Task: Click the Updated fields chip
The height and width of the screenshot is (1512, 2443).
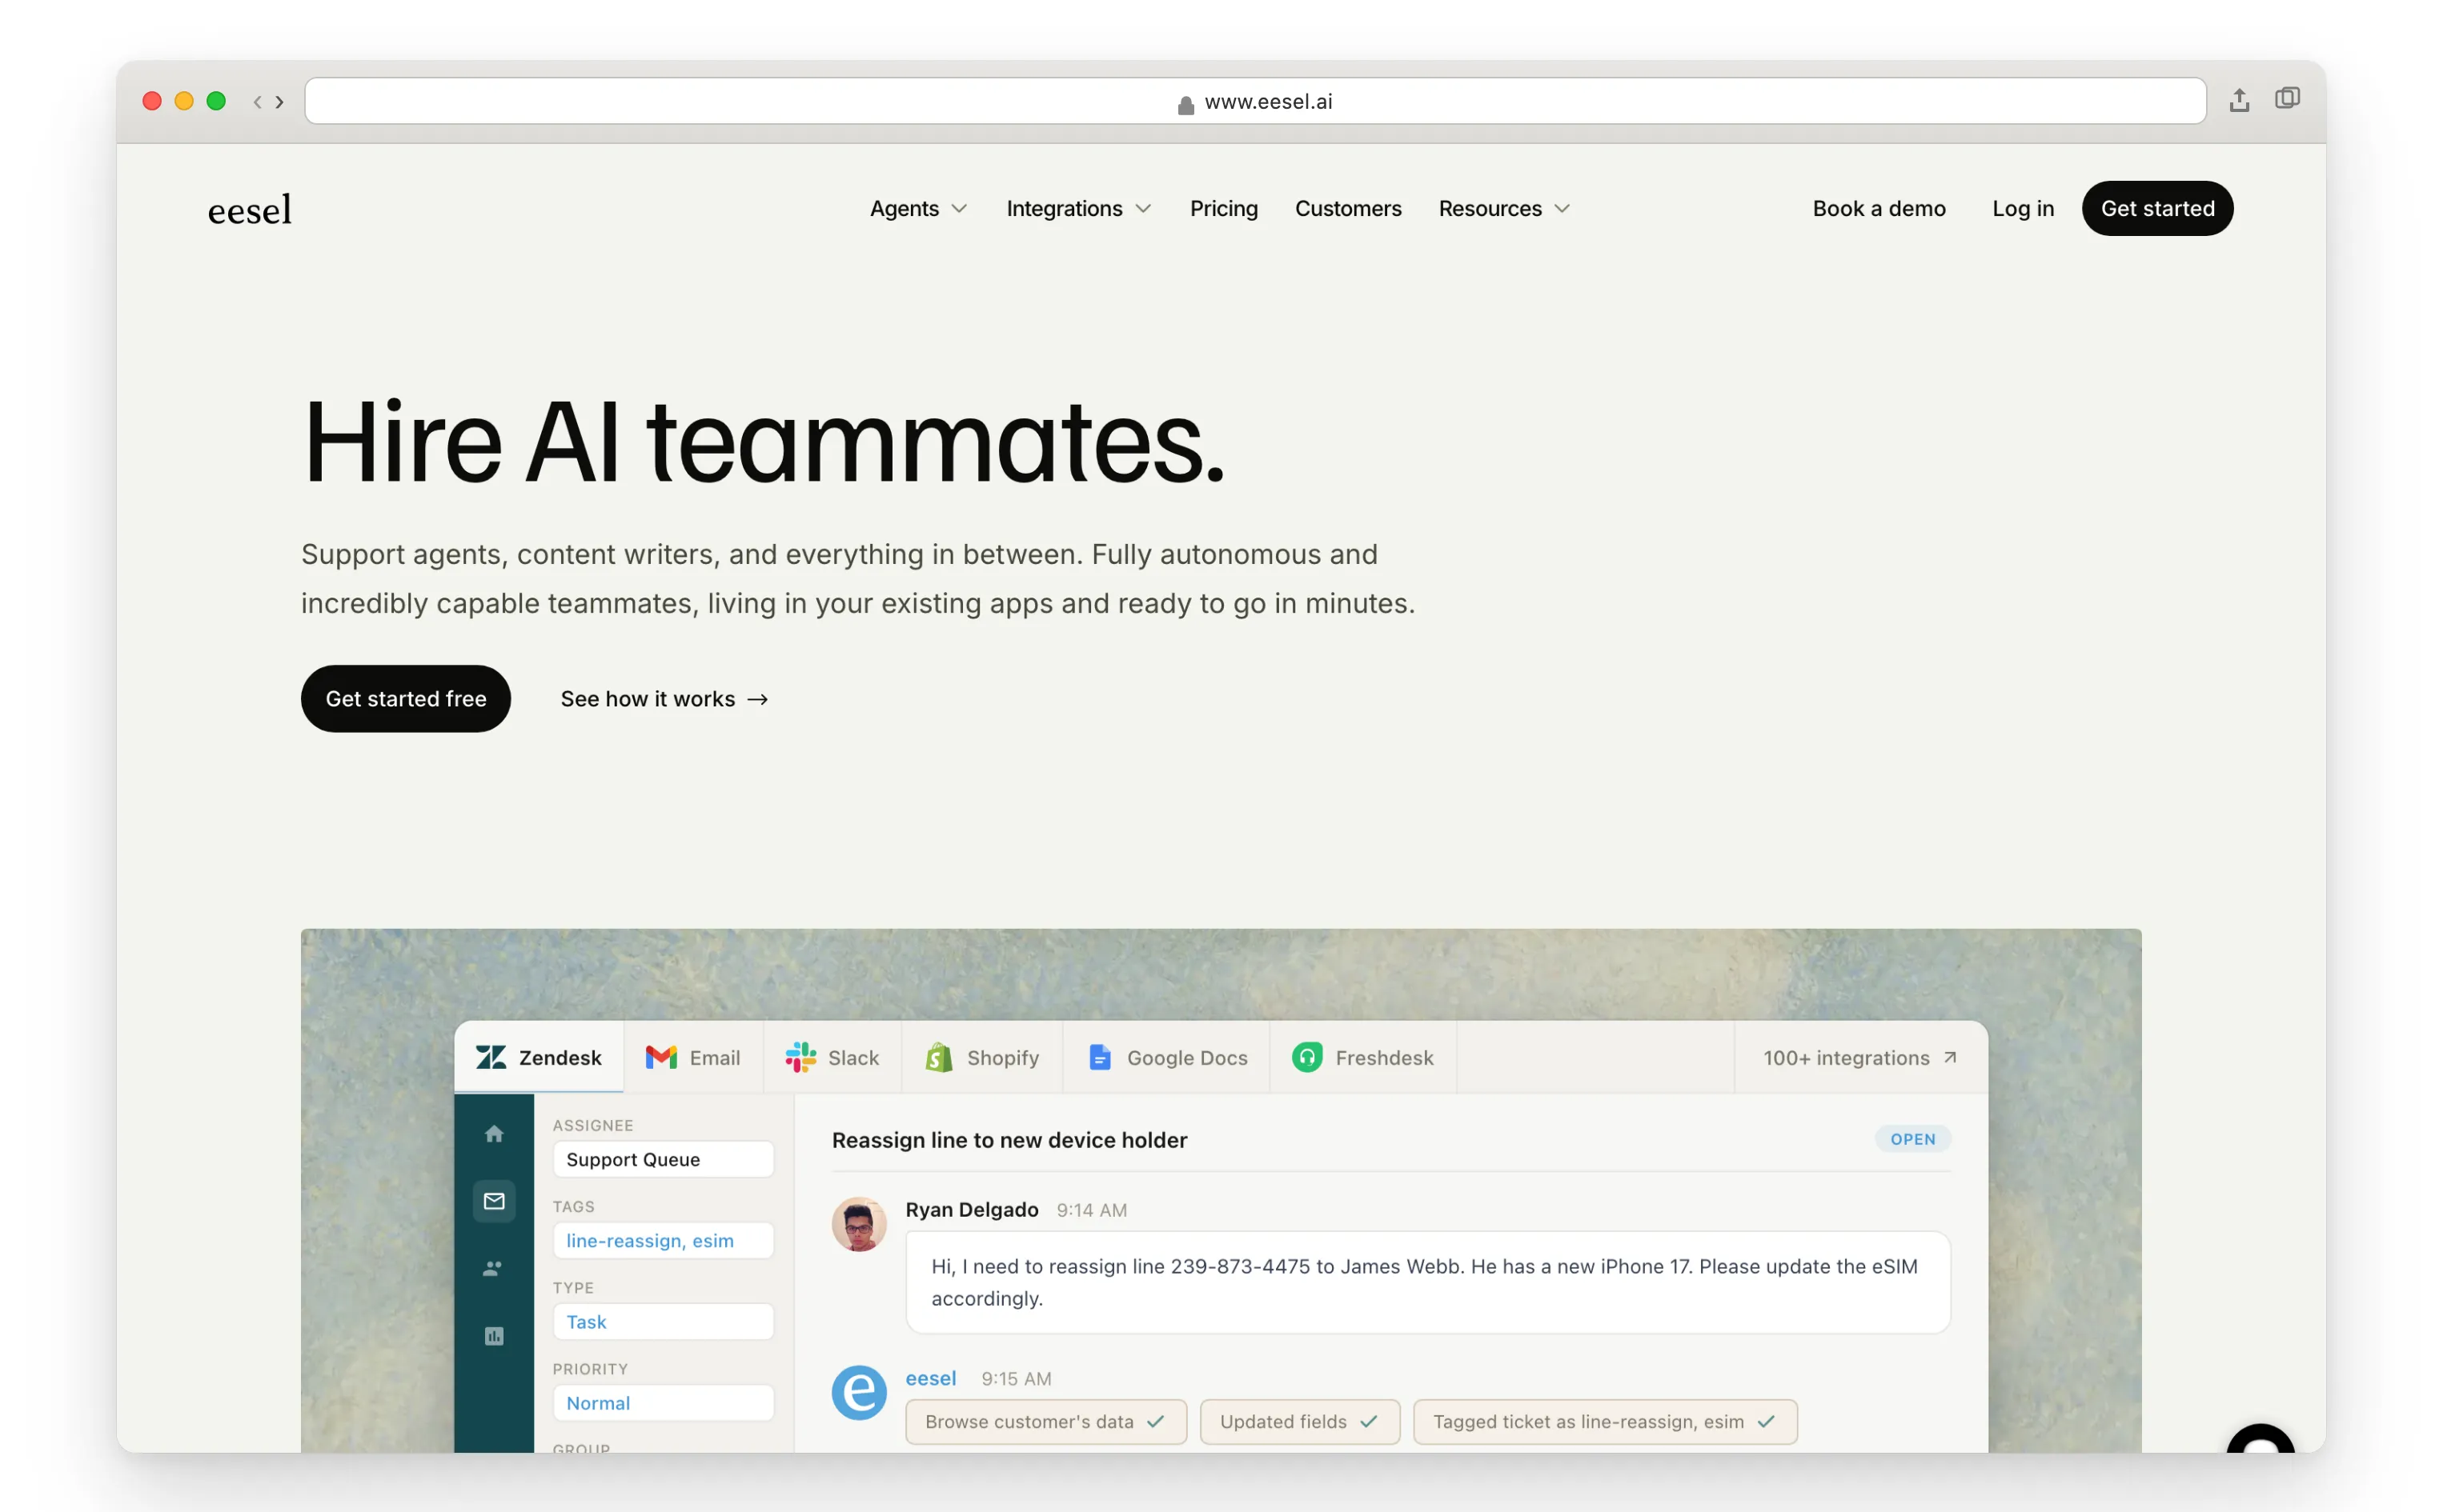Action: point(1299,1421)
